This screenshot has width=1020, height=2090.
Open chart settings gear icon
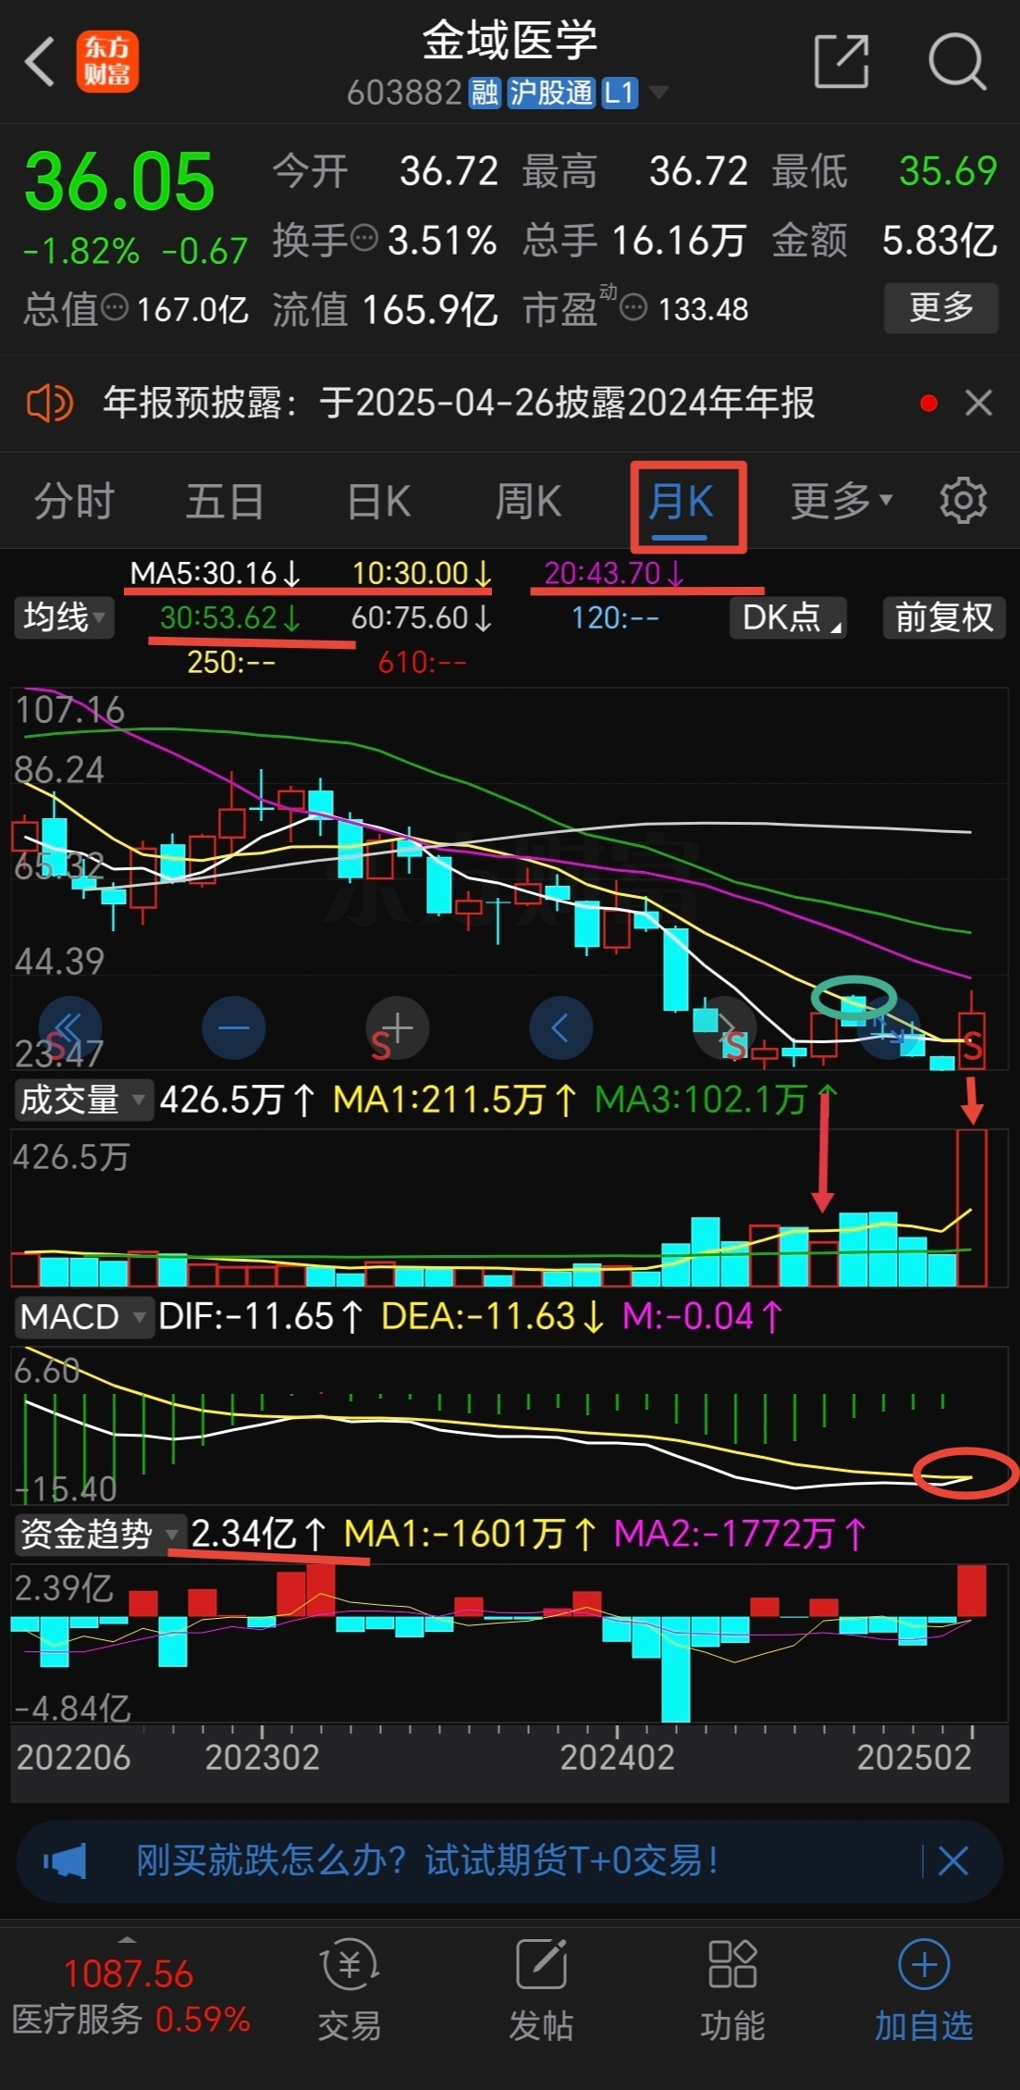(x=964, y=502)
